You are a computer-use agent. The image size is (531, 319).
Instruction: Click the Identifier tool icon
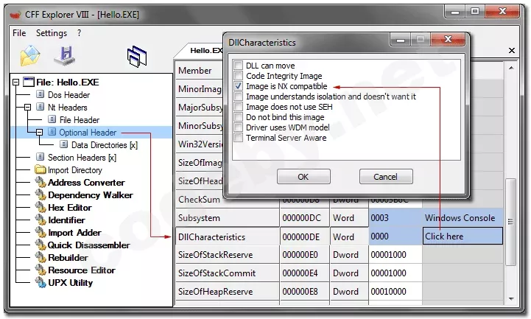coord(41,220)
